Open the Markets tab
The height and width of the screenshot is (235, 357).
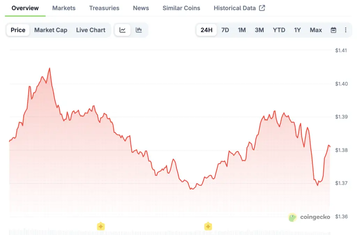[64, 8]
